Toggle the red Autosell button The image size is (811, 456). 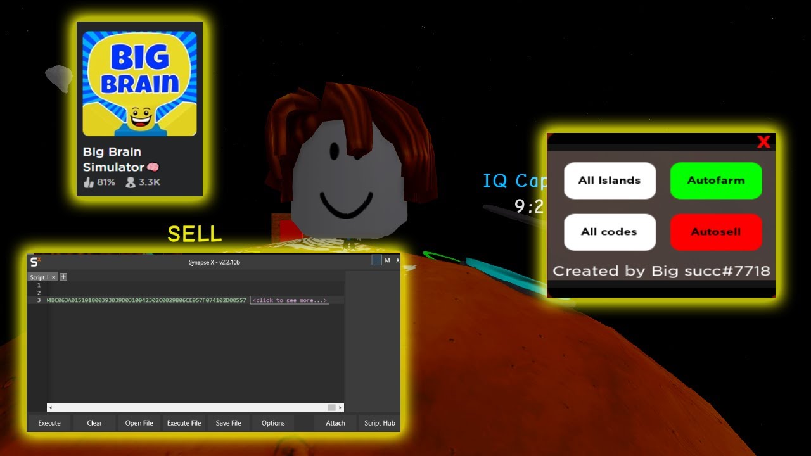pyautogui.click(x=716, y=232)
